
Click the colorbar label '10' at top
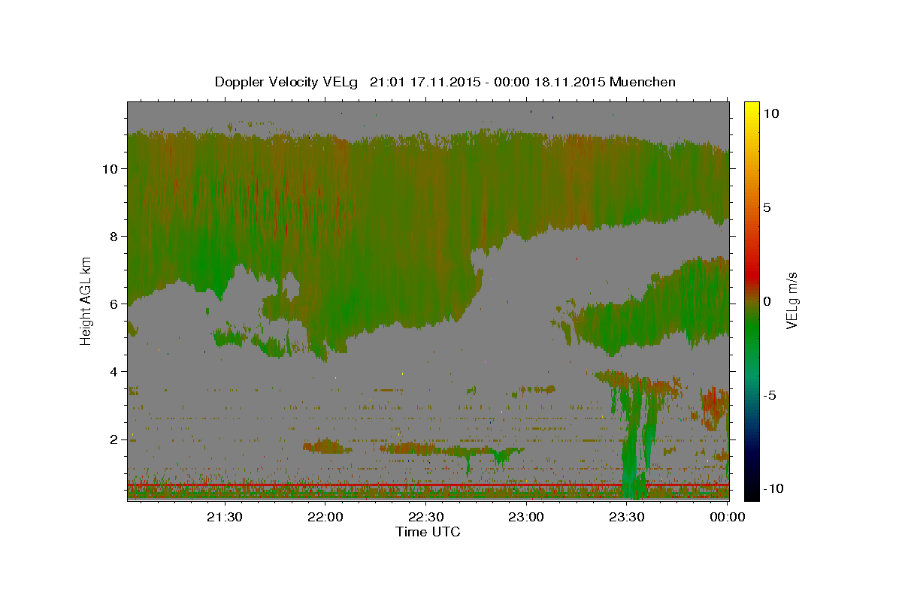(x=771, y=113)
